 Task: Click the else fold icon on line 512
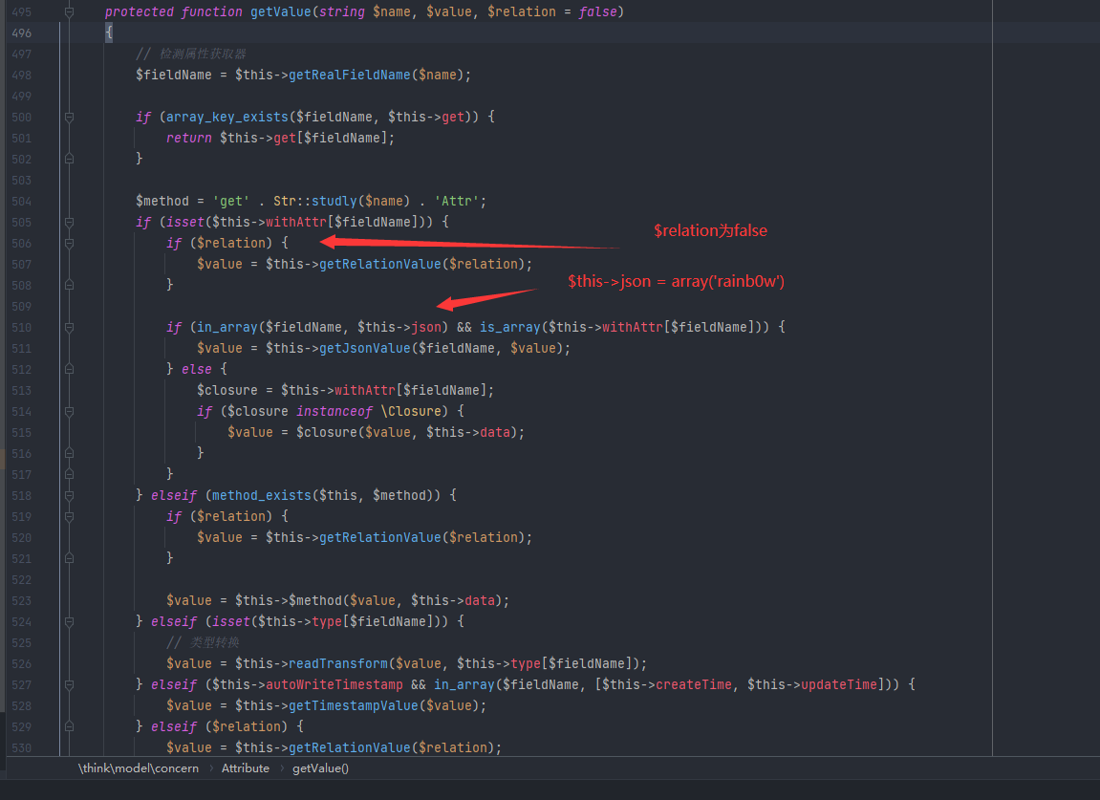(69, 369)
